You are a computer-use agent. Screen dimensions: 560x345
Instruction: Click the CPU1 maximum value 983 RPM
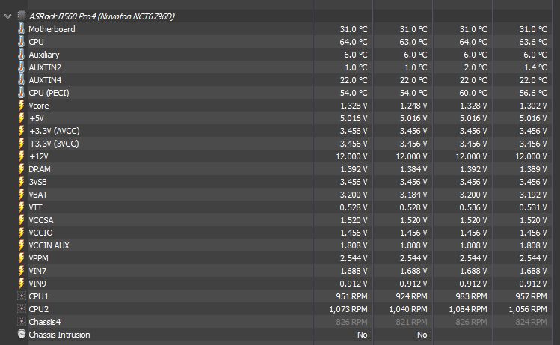click(472, 296)
